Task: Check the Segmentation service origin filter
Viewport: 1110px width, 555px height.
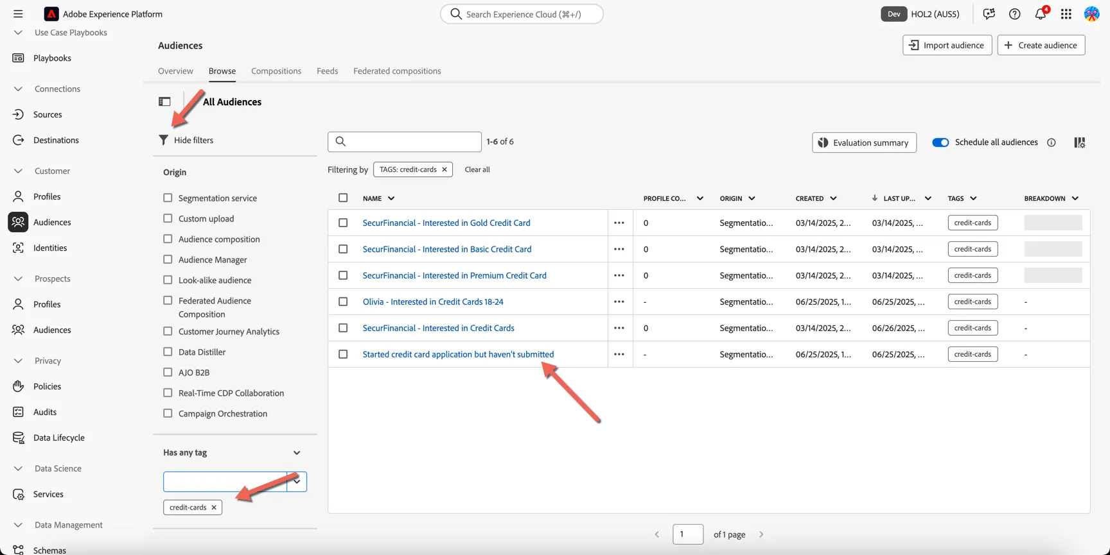Action: 168,198
